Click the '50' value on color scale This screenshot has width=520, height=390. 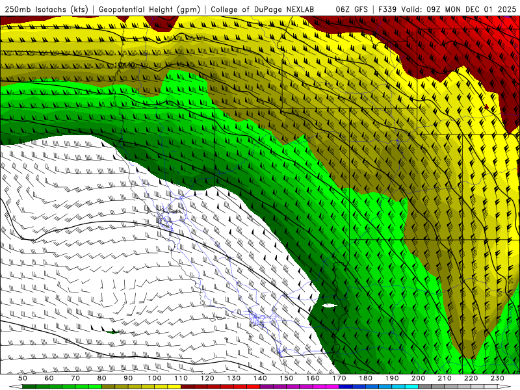click(23, 378)
